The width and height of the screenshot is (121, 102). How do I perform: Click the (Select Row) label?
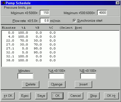(x=71, y=28)
